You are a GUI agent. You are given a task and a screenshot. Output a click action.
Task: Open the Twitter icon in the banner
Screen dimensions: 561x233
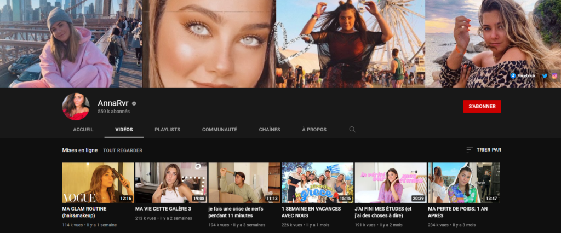click(545, 76)
